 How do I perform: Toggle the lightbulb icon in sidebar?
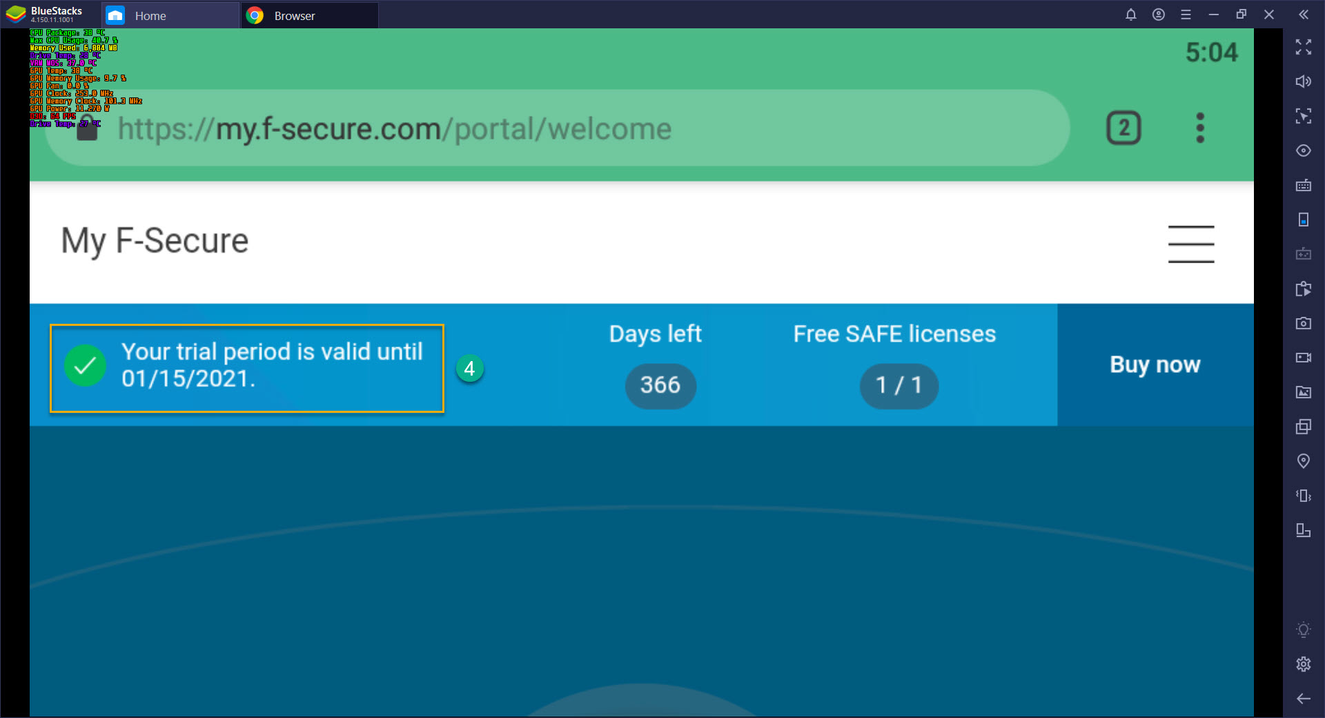coord(1304,630)
